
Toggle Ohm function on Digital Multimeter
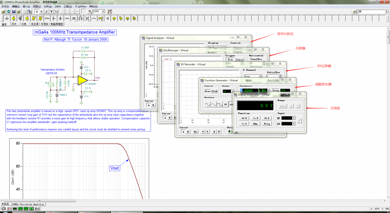255,123
